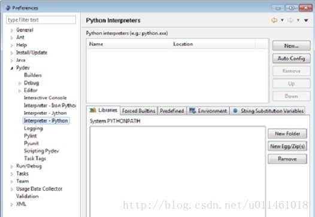This screenshot has height=217, width=315.
Task: Select Debug under Pydev
Action: (x=31, y=83)
